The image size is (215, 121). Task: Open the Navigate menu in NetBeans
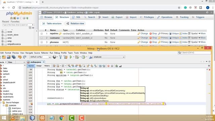pyautogui.click(x=29, y=53)
